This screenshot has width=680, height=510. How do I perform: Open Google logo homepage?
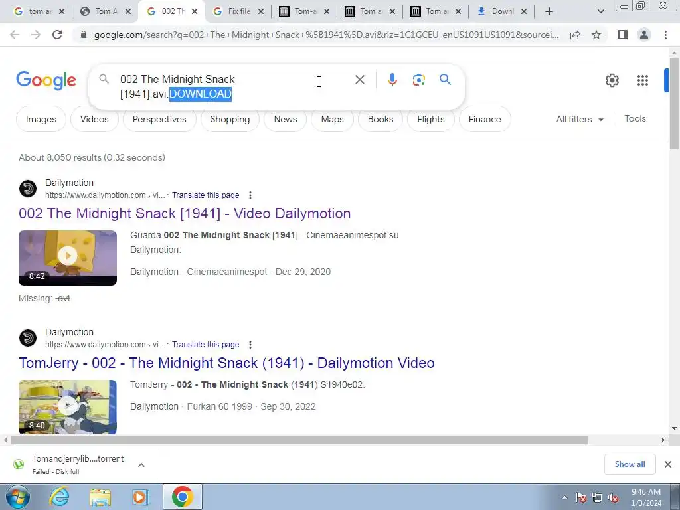46,80
